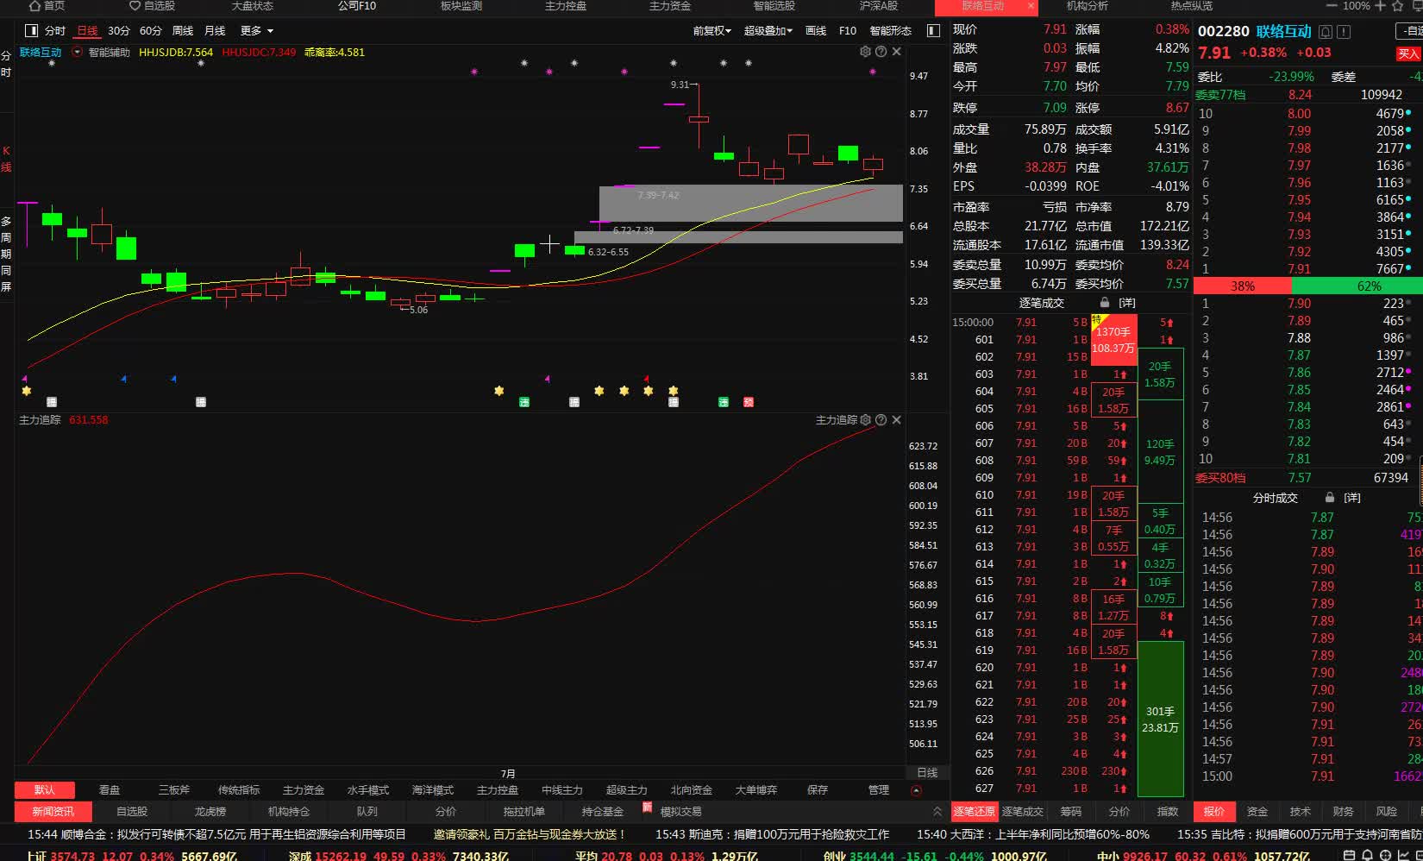Select the 海洋模式 layout tab
Screen dimensions: 1423x861
click(x=433, y=790)
